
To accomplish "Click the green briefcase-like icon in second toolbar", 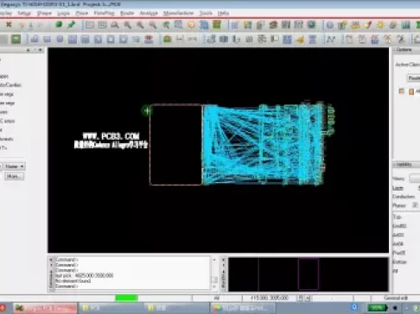I will click(x=167, y=39).
